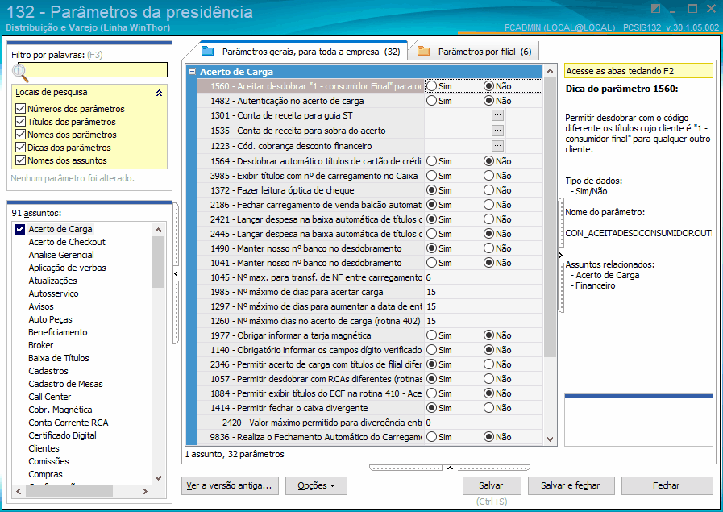Maximize the window via title bar button

point(692,8)
